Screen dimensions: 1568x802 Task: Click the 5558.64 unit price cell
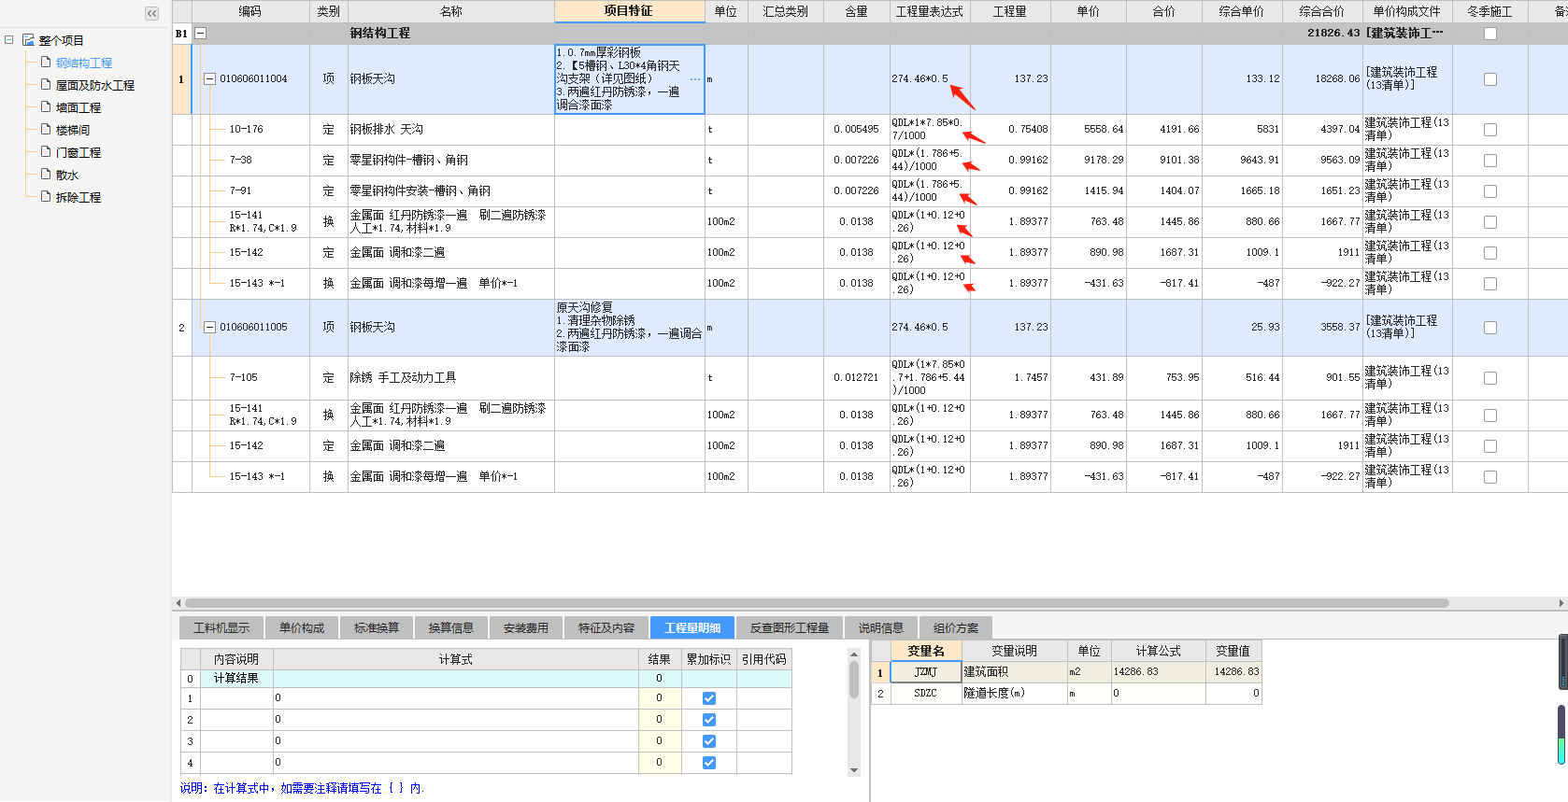[x=1089, y=130]
